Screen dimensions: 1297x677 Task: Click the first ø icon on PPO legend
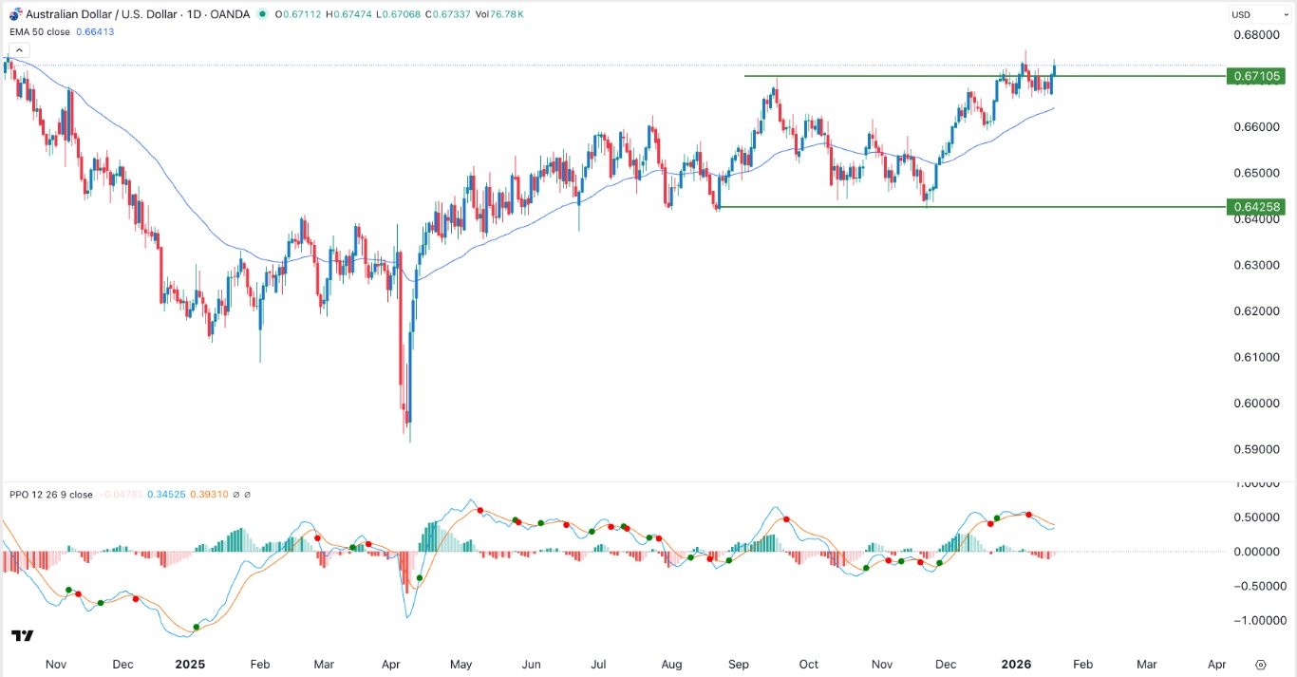[236, 495]
